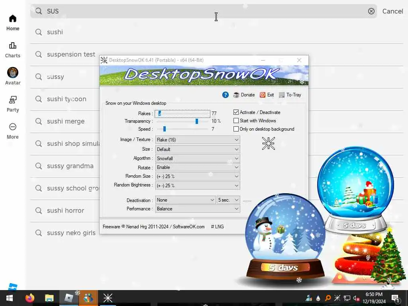Open DesktopSnowOK help question mark icon
The image size is (408, 306).
(226, 95)
